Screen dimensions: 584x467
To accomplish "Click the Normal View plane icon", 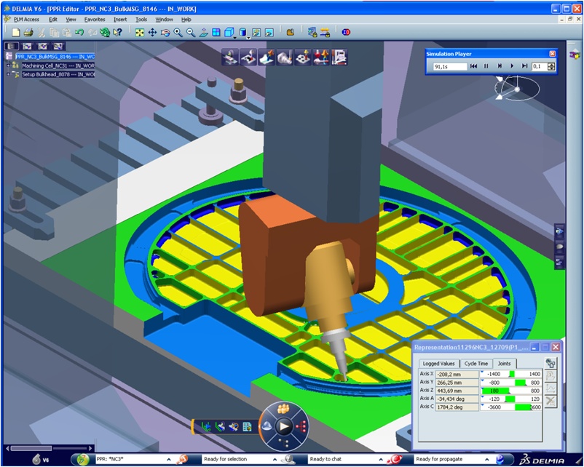I will pos(203,33).
